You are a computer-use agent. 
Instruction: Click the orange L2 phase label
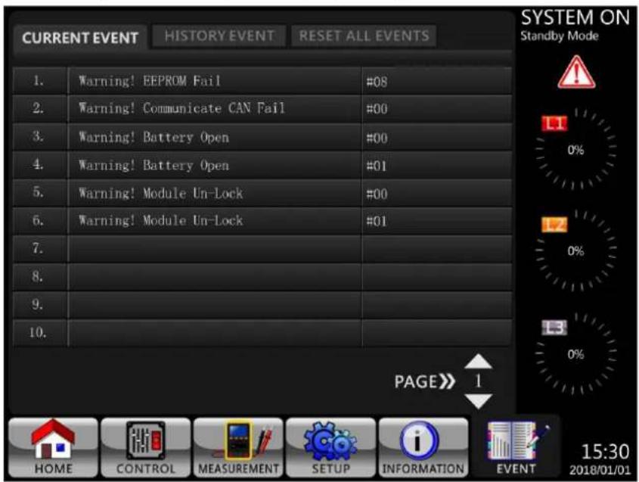pos(554,224)
